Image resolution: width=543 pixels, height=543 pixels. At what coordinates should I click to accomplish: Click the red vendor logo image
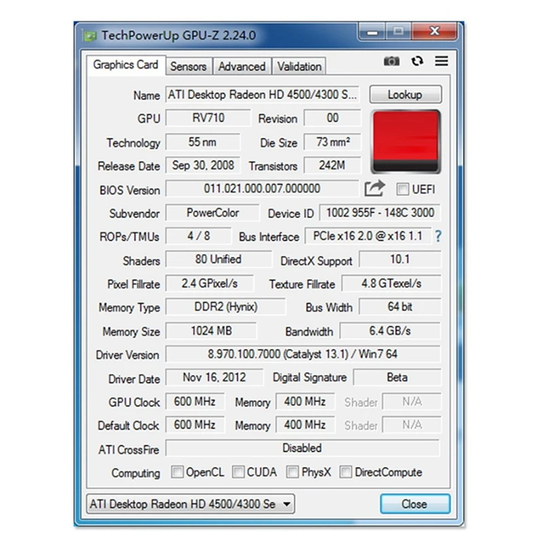405,141
